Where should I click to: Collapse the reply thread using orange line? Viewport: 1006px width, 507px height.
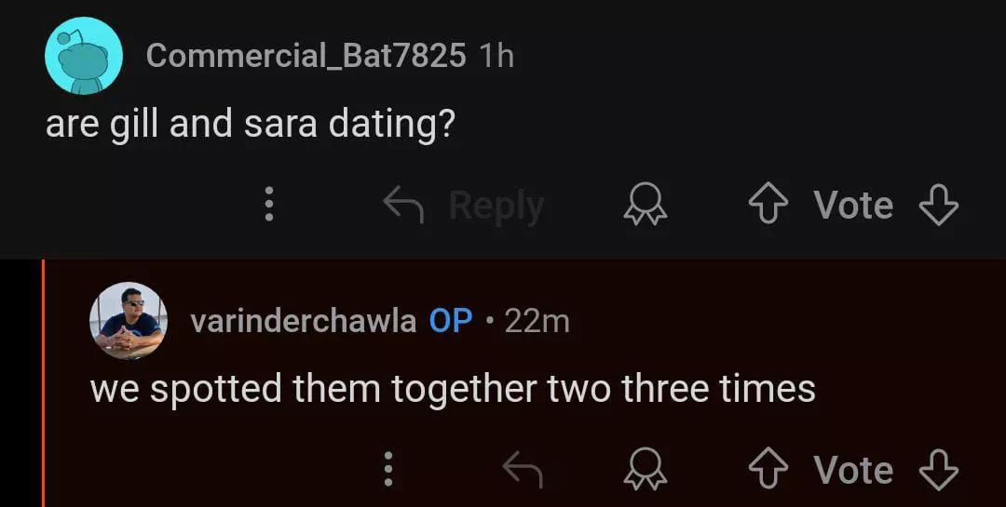point(43,383)
